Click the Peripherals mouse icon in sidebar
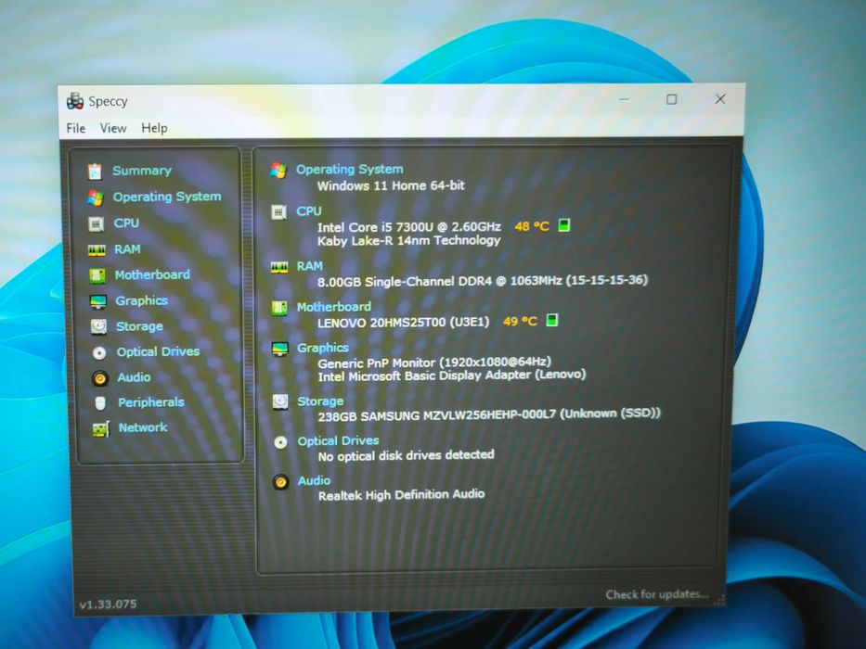This screenshot has width=866, height=649. 100,403
